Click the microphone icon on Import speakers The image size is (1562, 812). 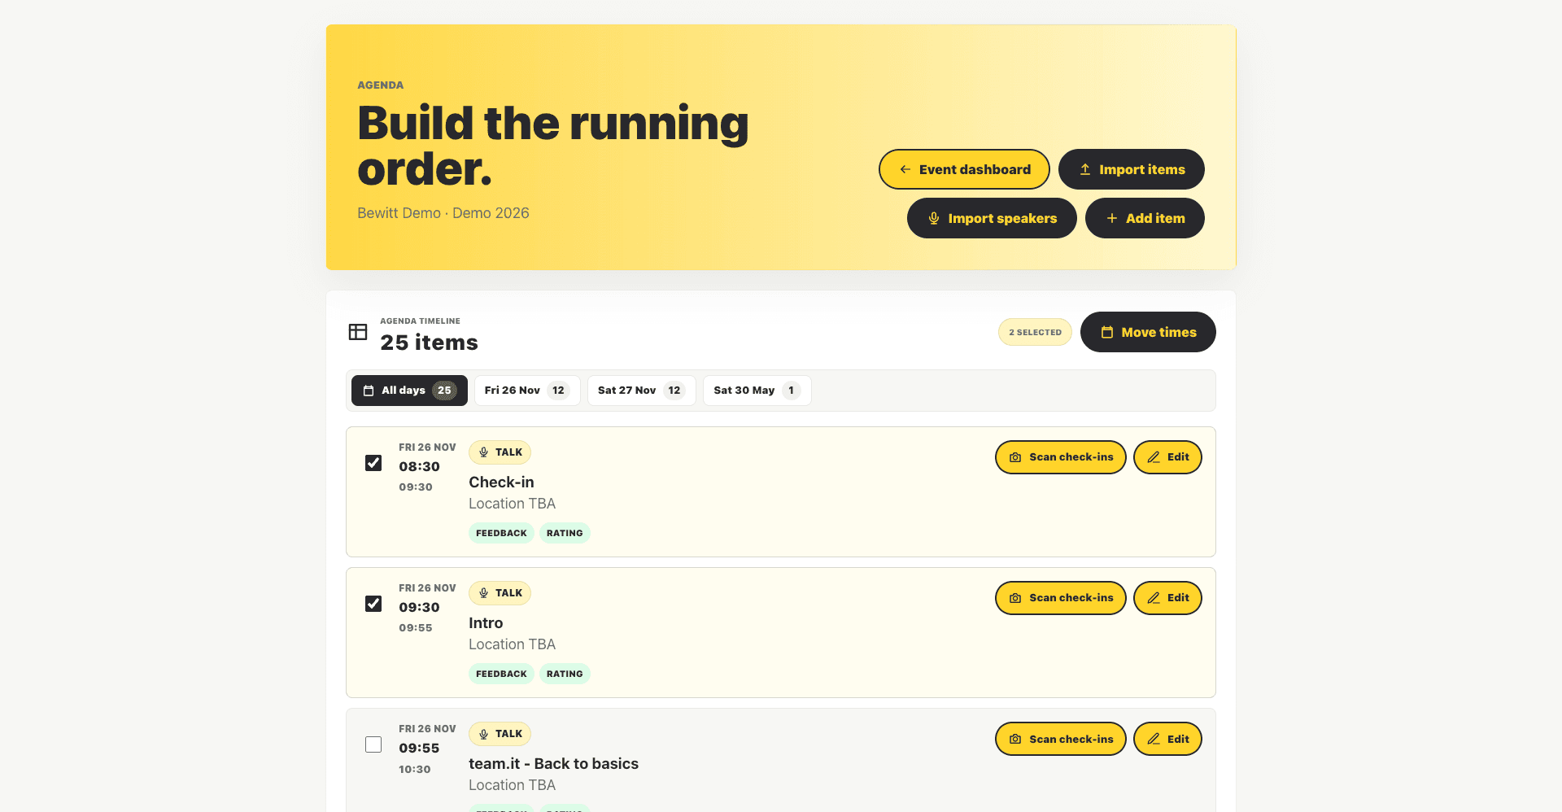[x=933, y=218]
